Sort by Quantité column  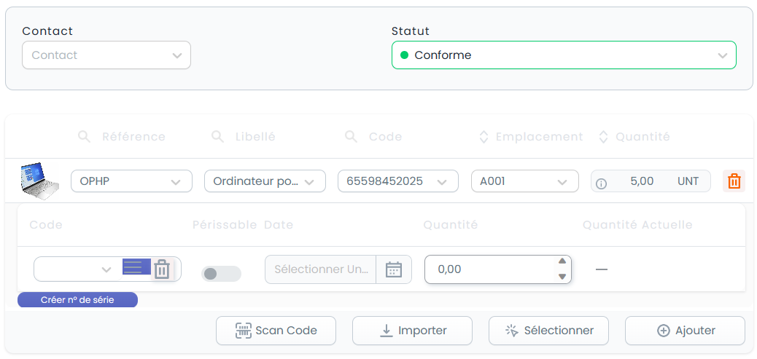603,137
